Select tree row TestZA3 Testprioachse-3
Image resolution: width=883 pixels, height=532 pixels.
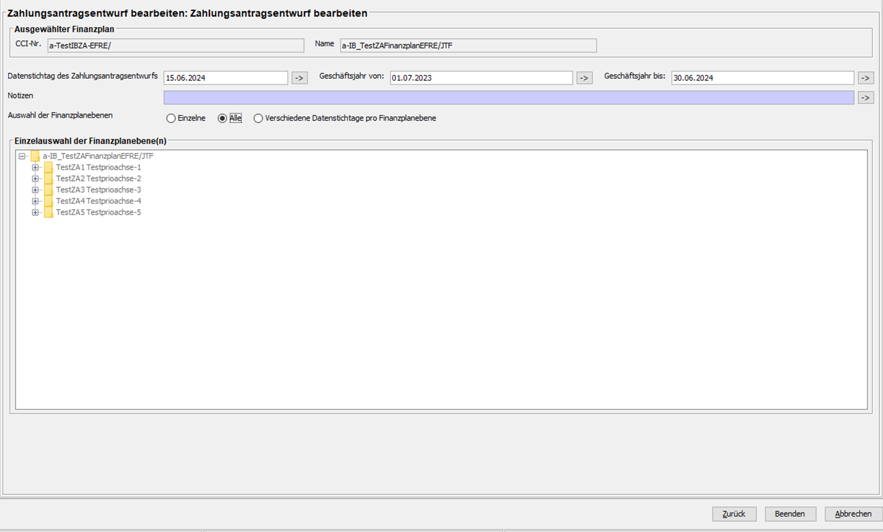(99, 190)
